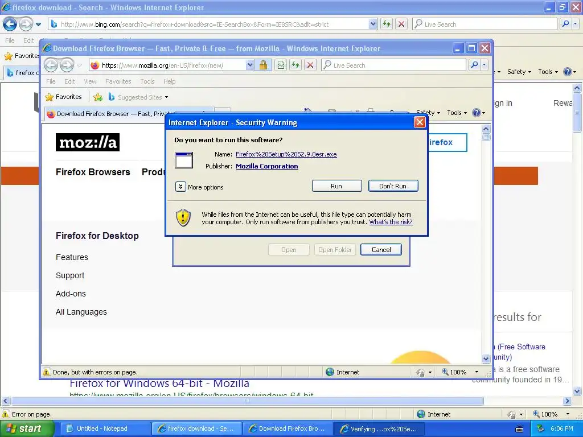The image size is (583, 437).
Task: Click the padlock security icon in the Mozilla address bar
Action: pyautogui.click(x=263, y=65)
